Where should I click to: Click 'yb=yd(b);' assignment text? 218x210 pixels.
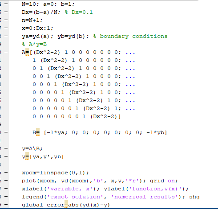(x=73, y=36)
